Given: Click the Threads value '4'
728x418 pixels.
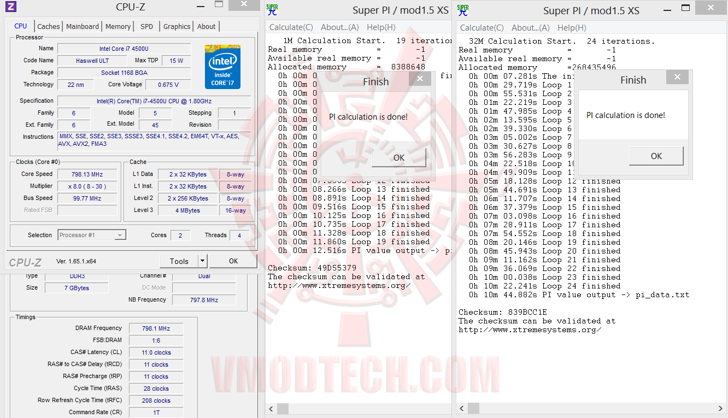Looking at the screenshot, I should click(238, 236).
